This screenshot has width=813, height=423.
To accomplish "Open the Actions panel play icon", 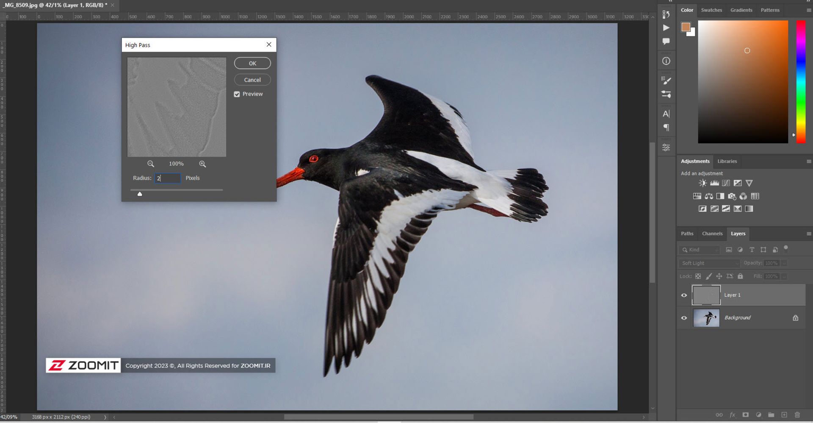I will pos(666,28).
